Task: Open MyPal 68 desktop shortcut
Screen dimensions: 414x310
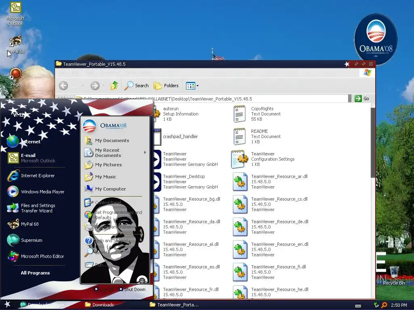Action: coord(16,44)
